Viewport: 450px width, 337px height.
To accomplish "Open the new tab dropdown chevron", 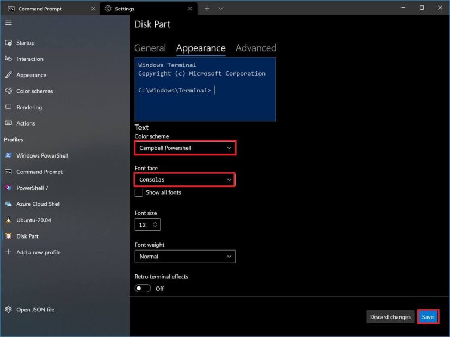I will [x=220, y=9].
